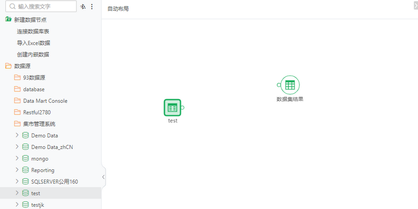
Task: Click the database folder icon
Action: coord(17,89)
